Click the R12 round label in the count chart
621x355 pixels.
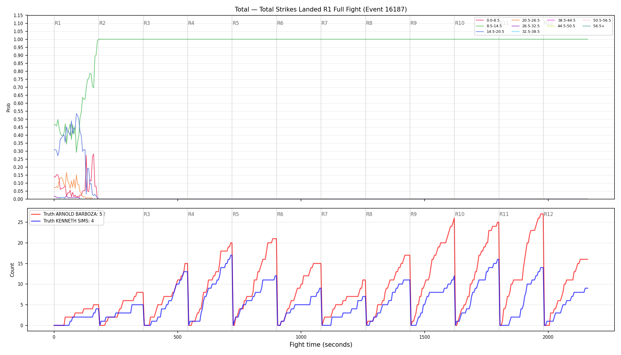coord(548,214)
